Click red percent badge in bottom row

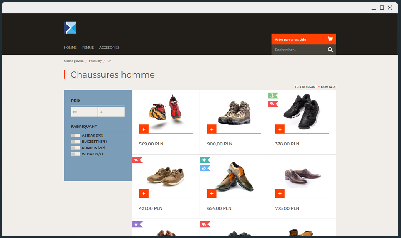tap(205, 225)
